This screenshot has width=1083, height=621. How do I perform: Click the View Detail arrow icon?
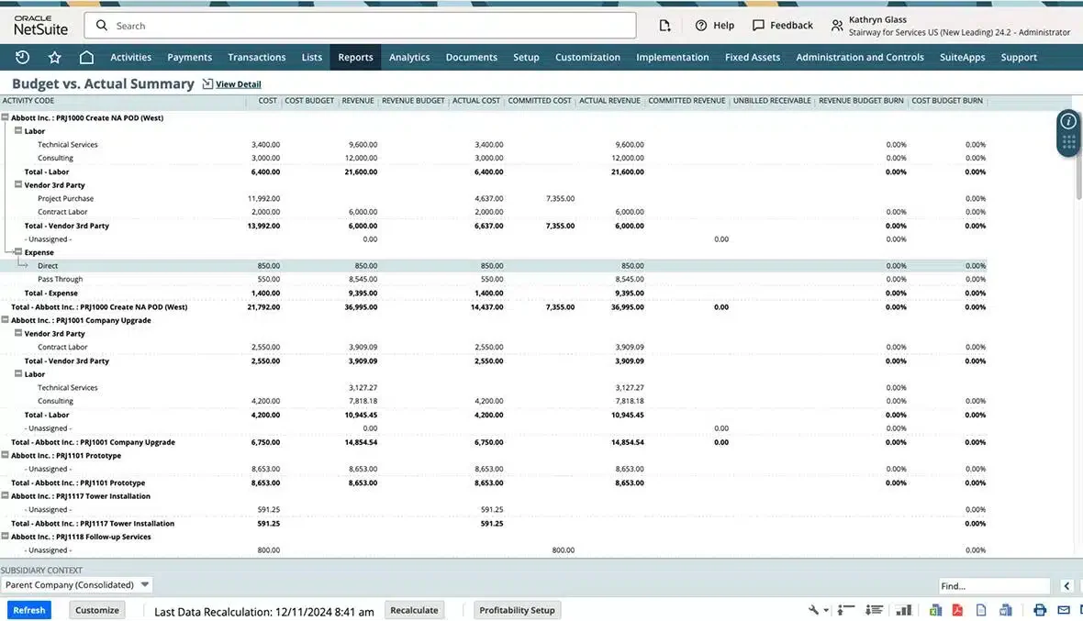point(207,83)
